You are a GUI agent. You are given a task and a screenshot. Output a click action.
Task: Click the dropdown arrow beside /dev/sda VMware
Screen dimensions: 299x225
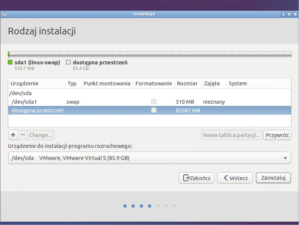286,158
